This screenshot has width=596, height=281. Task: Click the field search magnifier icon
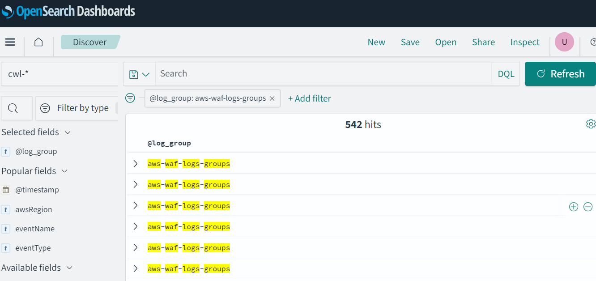pyautogui.click(x=13, y=108)
